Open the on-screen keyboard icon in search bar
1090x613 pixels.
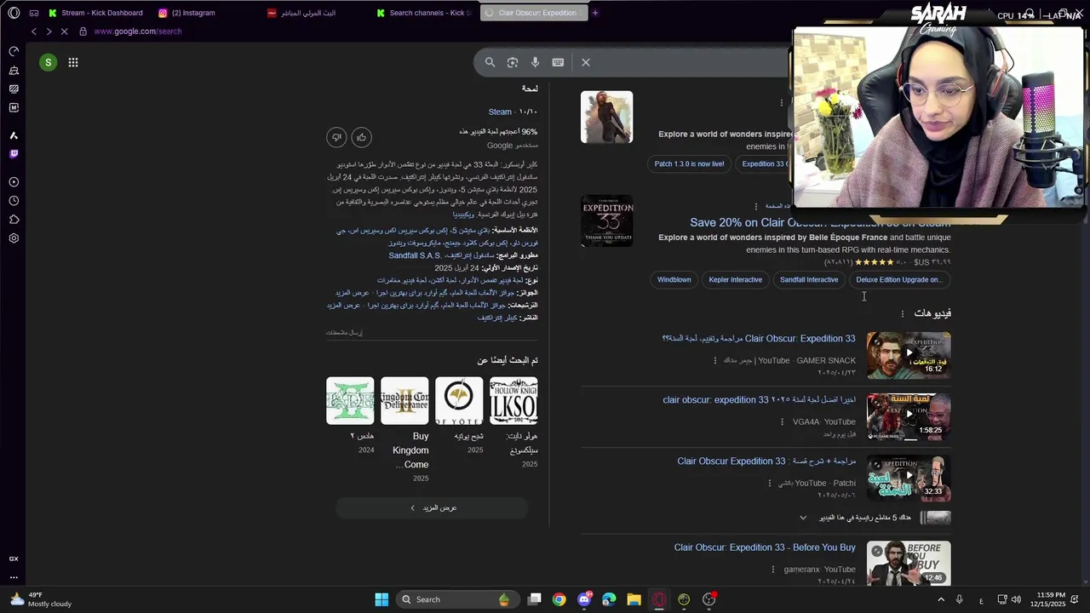point(558,62)
